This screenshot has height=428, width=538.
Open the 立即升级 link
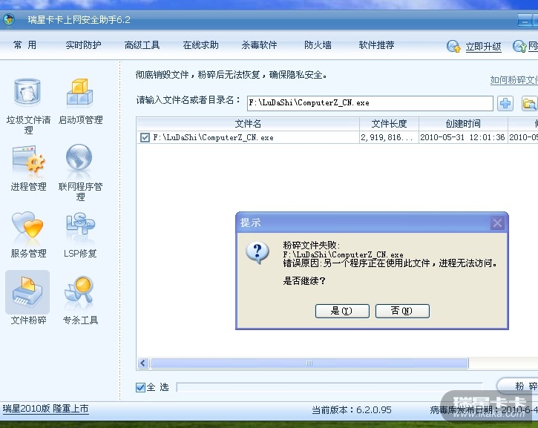(x=483, y=46)
